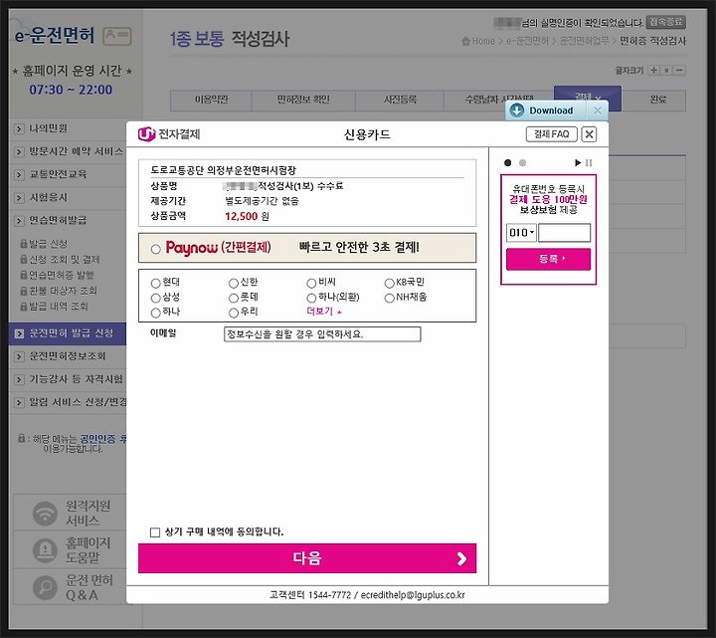The image size is (716, 638).
Task: Expand 기능강사 등 자격시험 menu
Action: point(68,379)
